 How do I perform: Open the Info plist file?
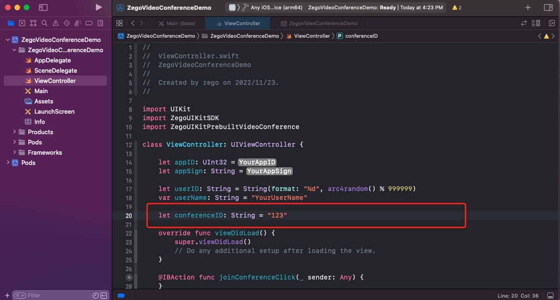[x=40, y=122]
